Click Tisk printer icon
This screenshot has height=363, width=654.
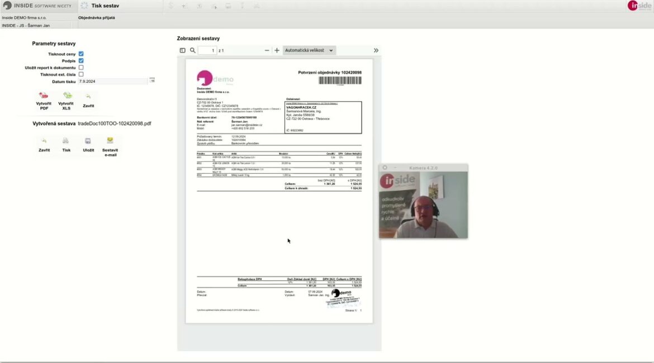[x=66, y=141]
